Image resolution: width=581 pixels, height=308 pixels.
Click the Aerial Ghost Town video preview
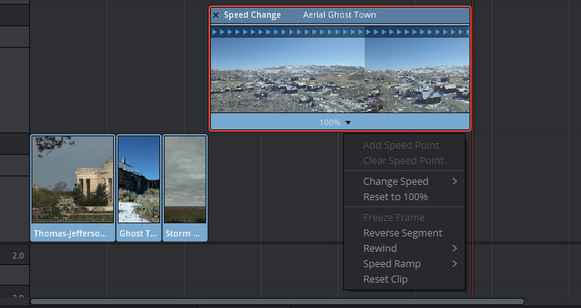click(339, 75)
